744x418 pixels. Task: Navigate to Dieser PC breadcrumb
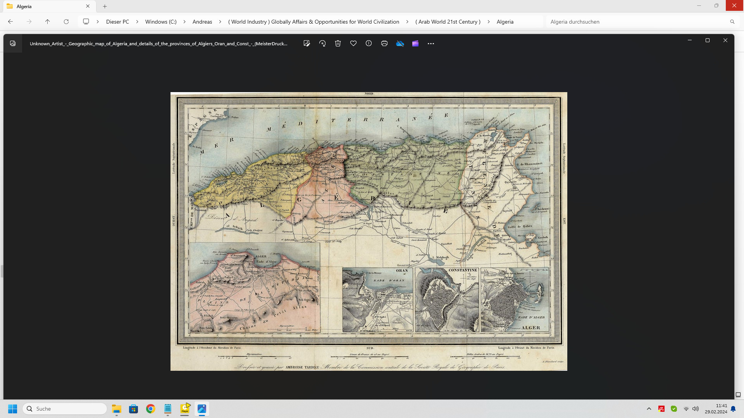[117, 22]
